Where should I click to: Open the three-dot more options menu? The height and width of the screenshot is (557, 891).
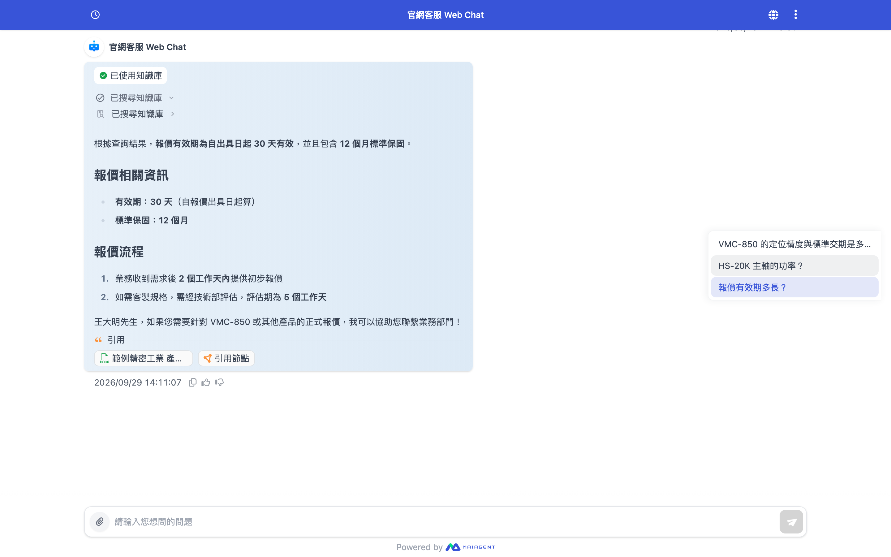(x=796, y=15)
